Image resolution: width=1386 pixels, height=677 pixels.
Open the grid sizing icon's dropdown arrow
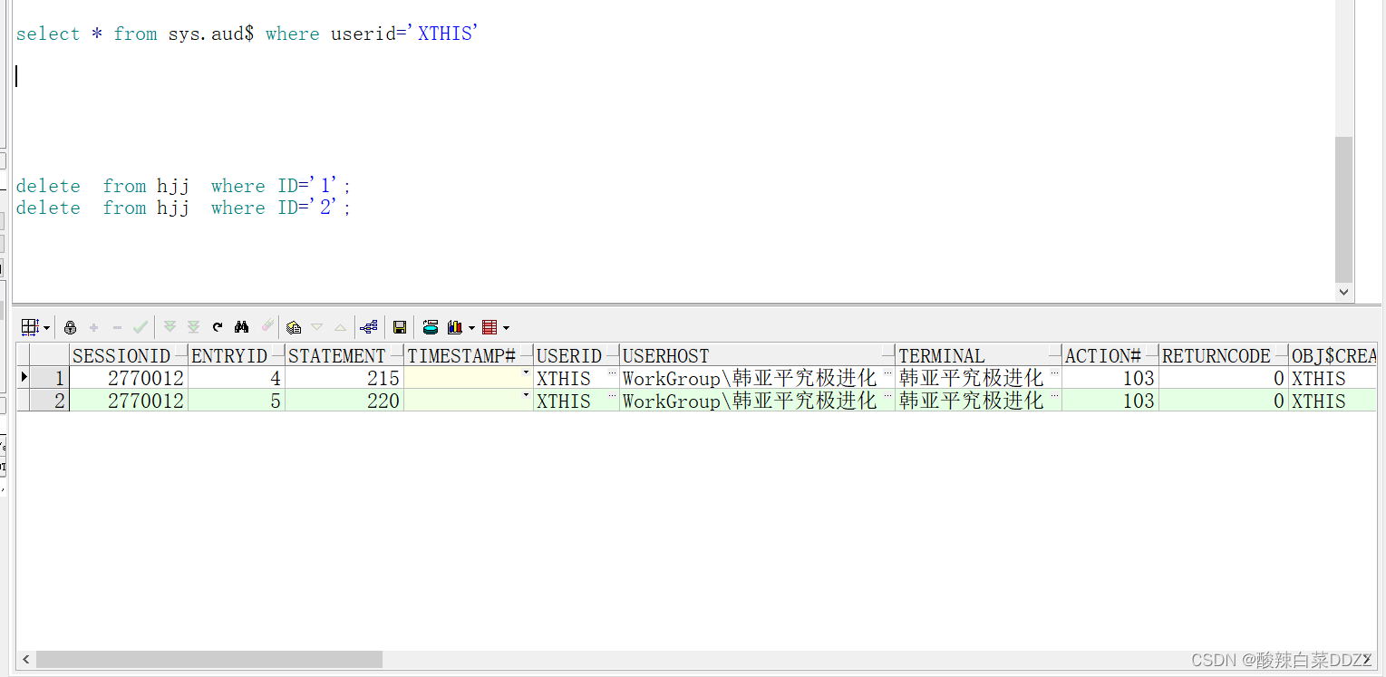(46, 326)
